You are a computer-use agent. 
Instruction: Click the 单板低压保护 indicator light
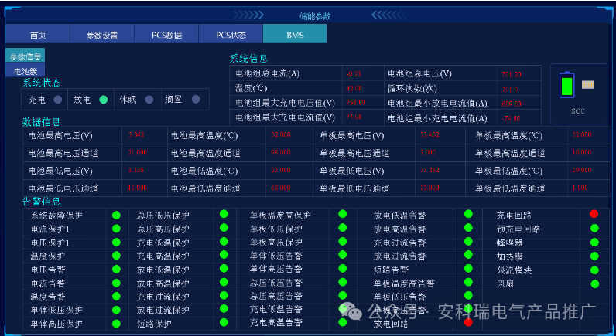coord(343,227)
